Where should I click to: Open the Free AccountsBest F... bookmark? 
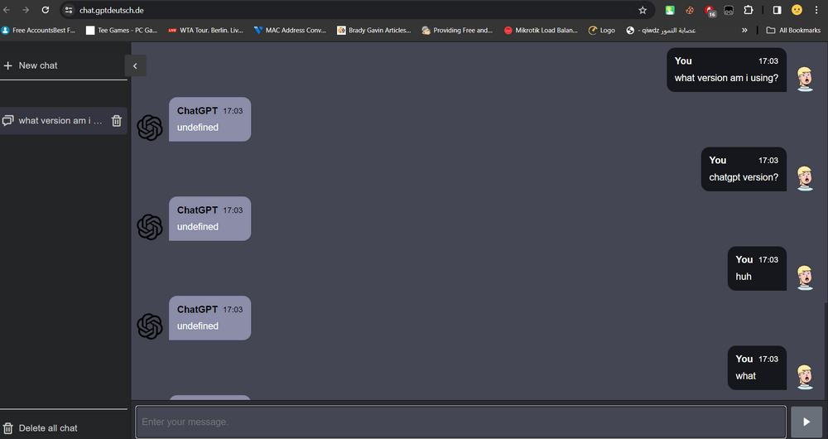pos(38,30)
